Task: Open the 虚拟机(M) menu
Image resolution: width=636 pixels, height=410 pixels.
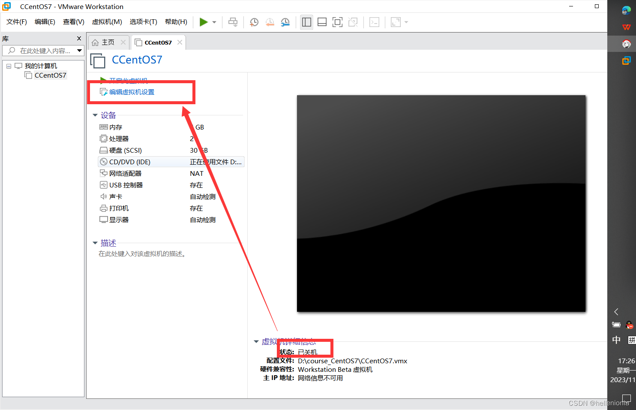Action: (107, 22)
